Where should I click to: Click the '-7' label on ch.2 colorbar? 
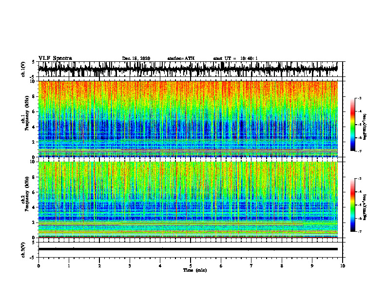360,231
